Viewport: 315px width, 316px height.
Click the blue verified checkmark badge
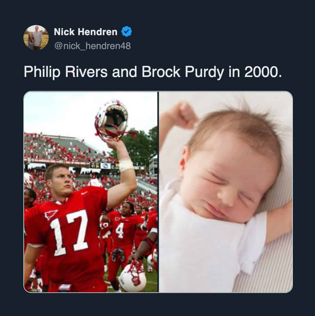click(x=127, y=32)
